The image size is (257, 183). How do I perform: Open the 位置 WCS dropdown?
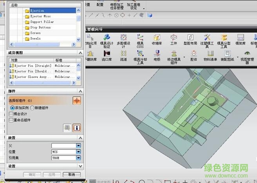[x=78, y=152]
